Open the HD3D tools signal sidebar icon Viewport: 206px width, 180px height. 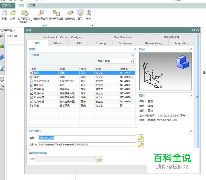pyautogui.click(x=2, y=57)
